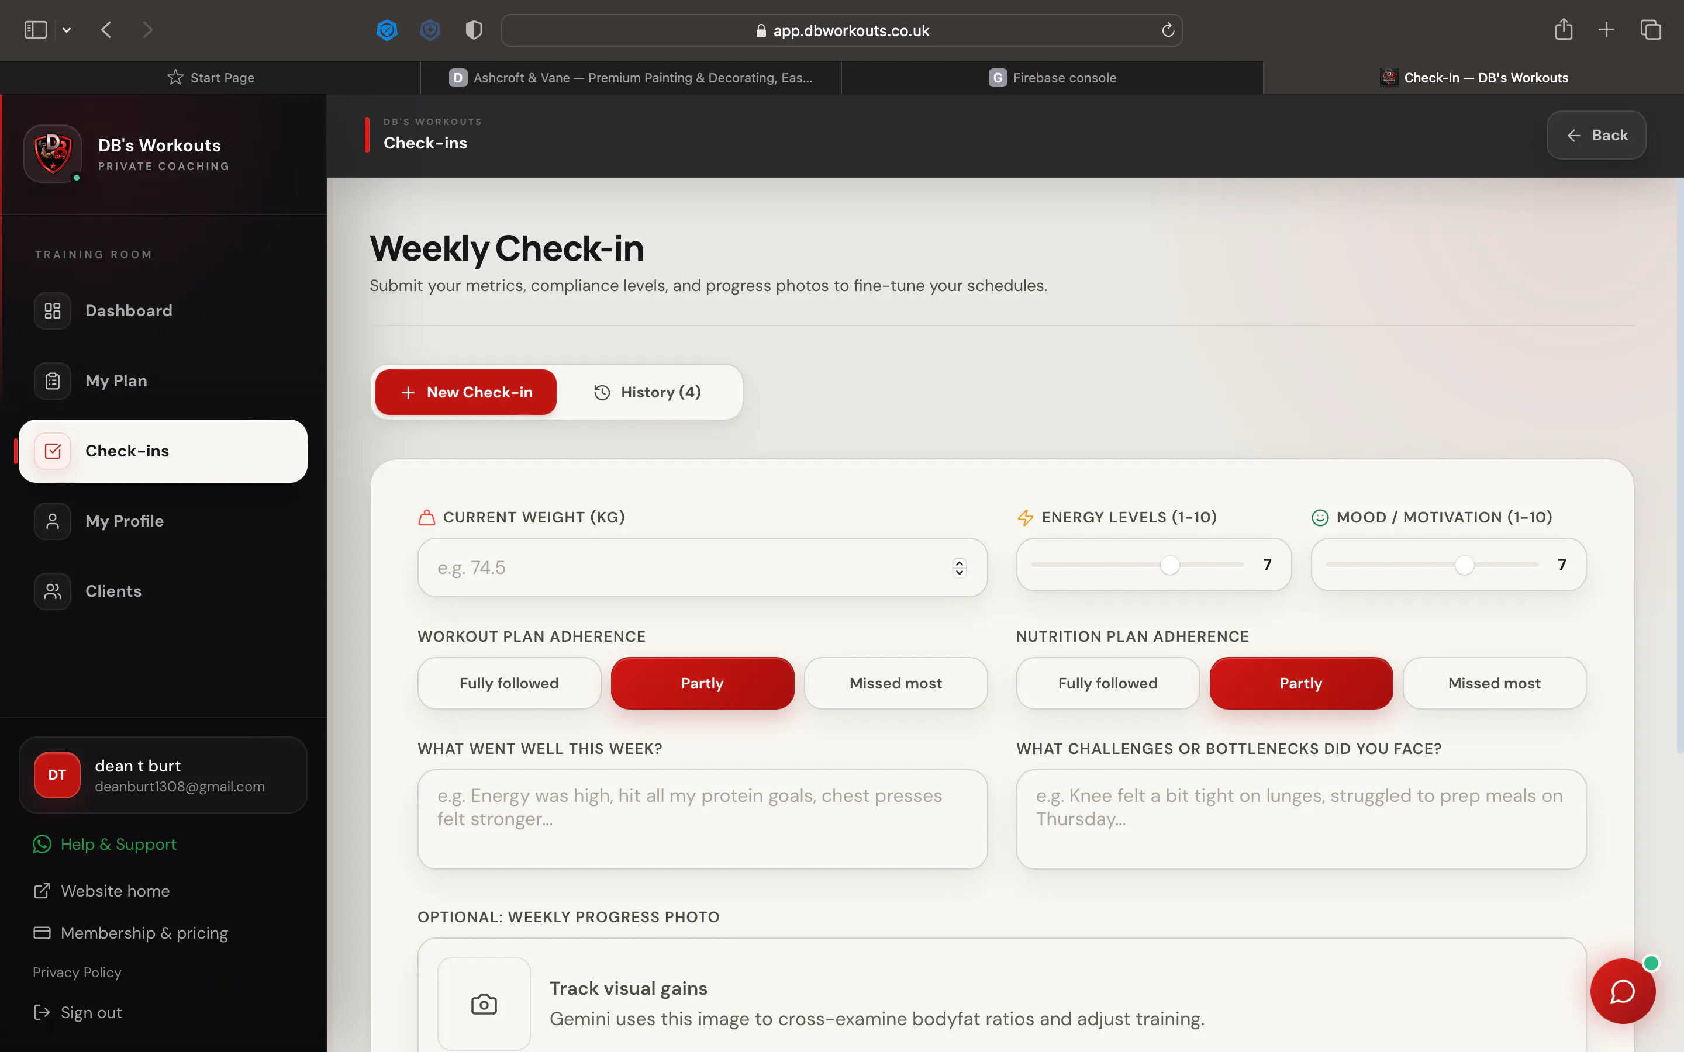
Task: Toggle the Safari sidebar icon
Action: pyautogui.click(x=36, y=30)
